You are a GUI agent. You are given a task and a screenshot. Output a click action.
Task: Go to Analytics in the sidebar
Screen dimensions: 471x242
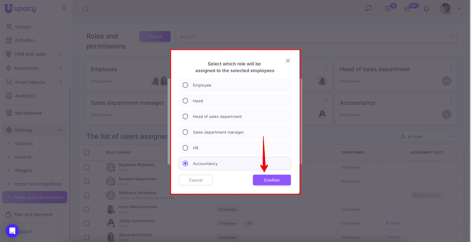25,96
